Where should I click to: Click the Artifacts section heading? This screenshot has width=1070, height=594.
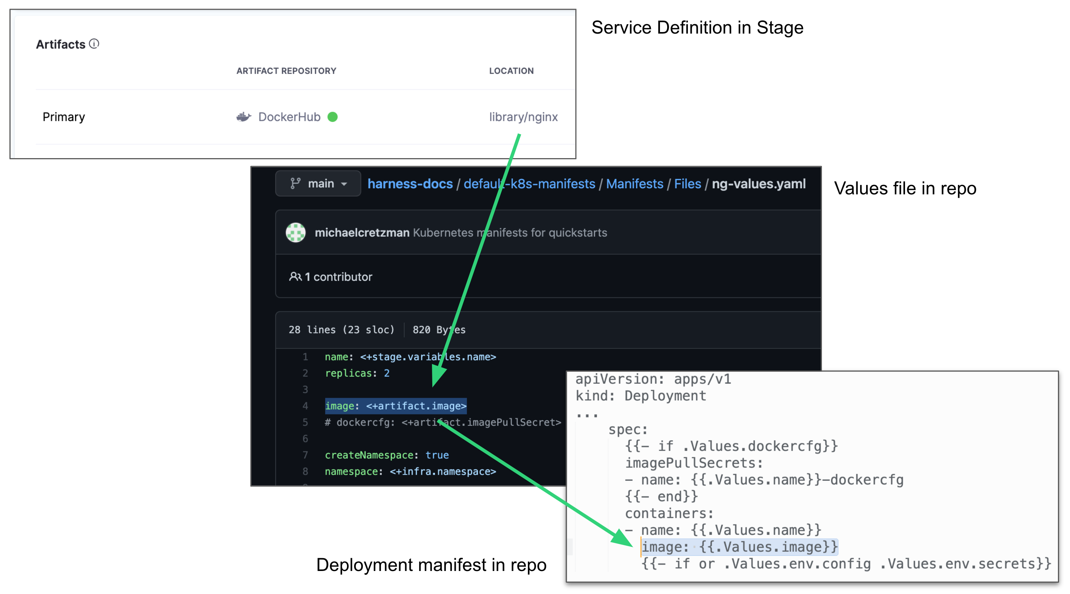pyautogui.click(x=61, y=45)
